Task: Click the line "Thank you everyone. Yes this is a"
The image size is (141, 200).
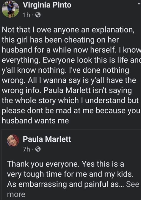Action: tap(65, 164)
